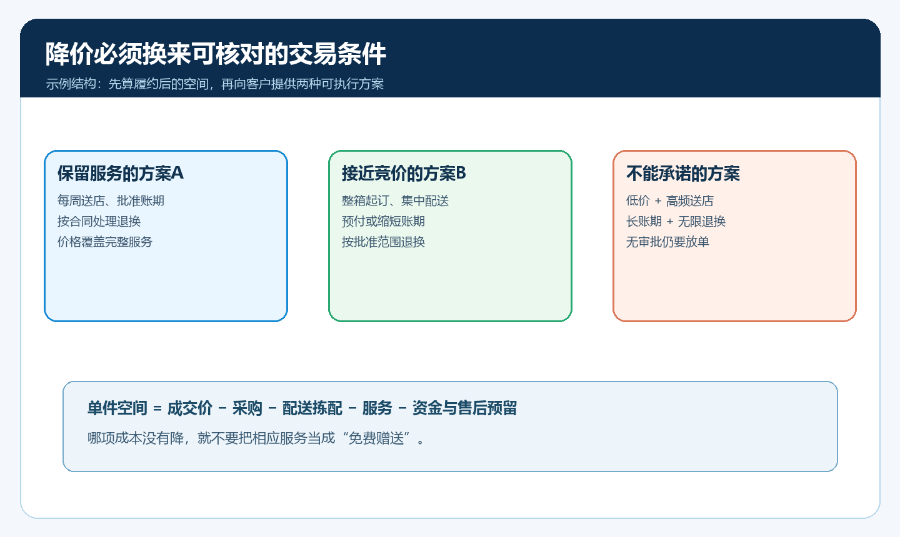Select the line 低价 + 高频送店

click(x=669, y=200)
